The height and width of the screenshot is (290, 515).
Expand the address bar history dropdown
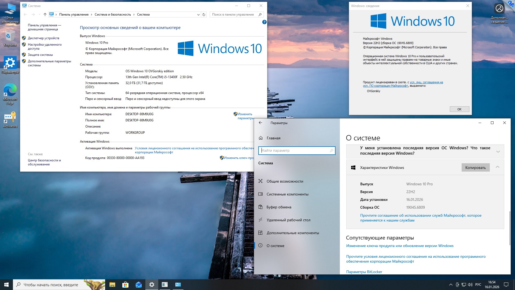click(198, 15)
